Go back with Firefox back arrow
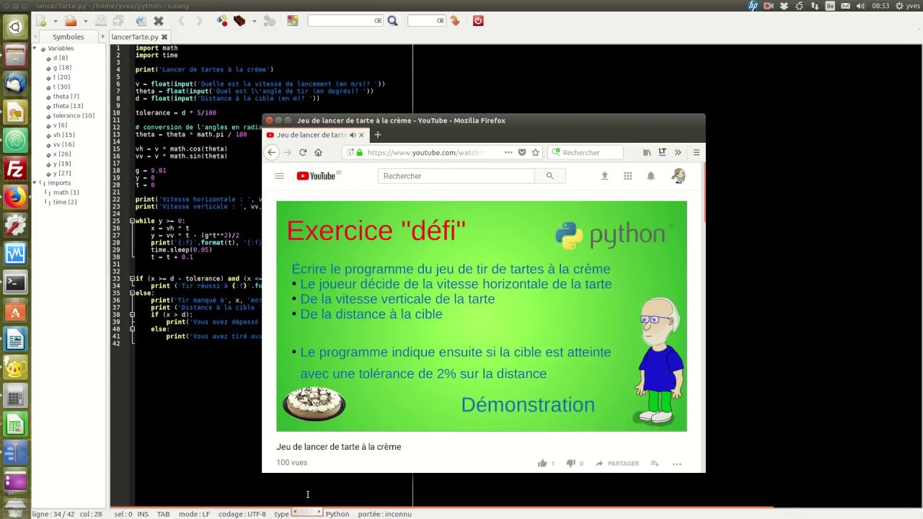Screen dimensions: 923x519 pos(272,152)
